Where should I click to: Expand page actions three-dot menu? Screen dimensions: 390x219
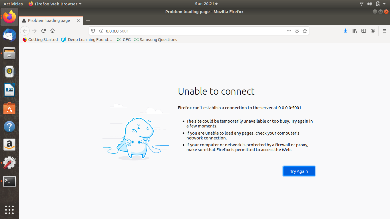289,31
